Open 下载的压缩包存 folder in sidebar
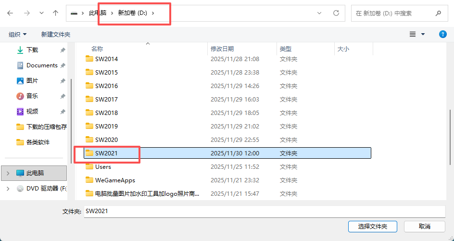 point(41,127)
